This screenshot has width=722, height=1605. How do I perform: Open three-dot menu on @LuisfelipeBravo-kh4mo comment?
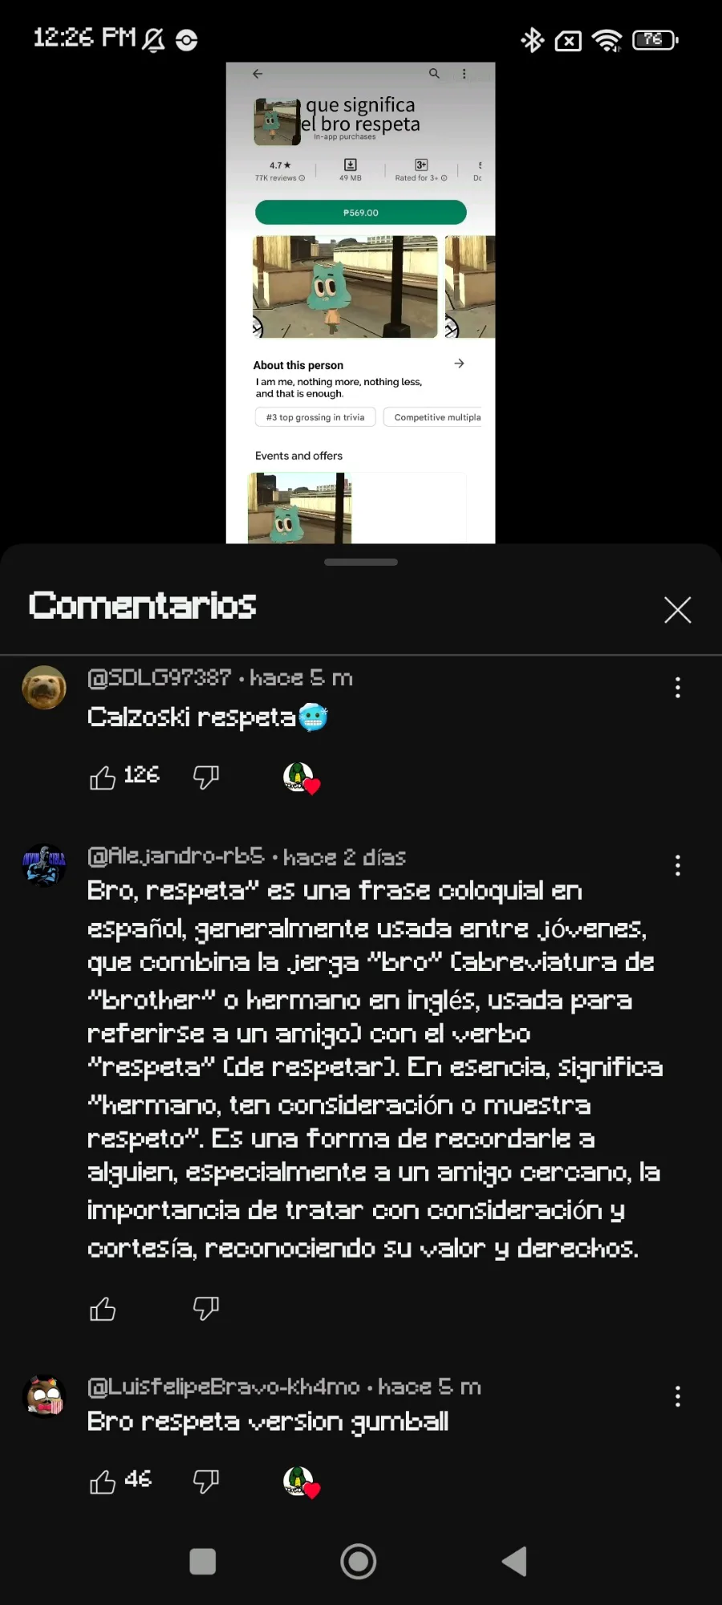pyautogui.click(x=678, y=1396)
